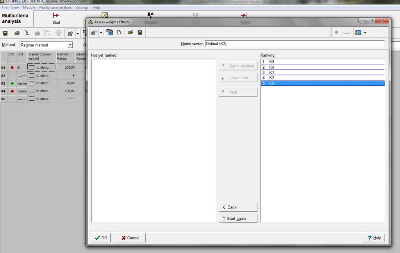Click the colored table view icon in dialog
Viewport: 400px width, 253px height.
pyautogui.click(x=358, y=33)
